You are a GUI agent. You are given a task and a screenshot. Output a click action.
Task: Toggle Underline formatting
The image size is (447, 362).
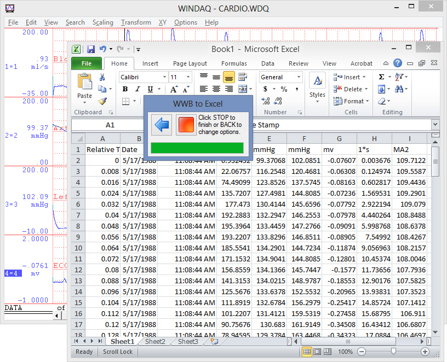click(x=150, y=89)
